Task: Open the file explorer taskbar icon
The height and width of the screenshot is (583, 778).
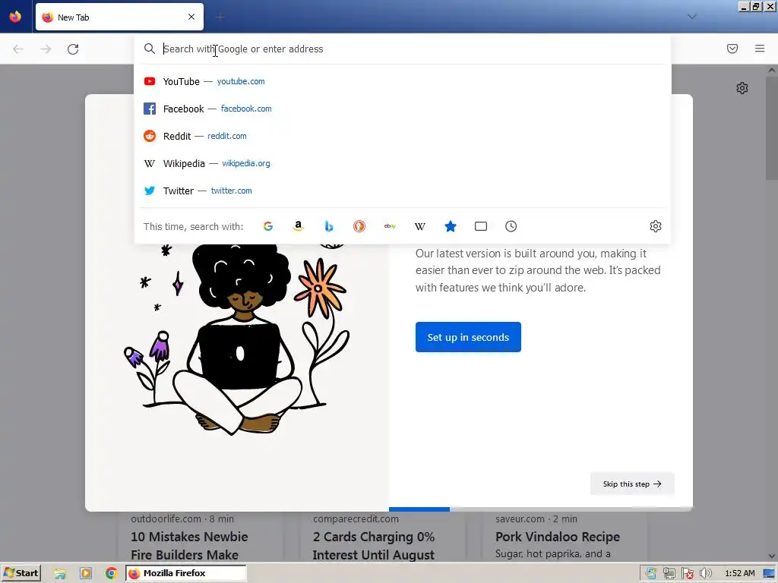Action: point(60,574)
